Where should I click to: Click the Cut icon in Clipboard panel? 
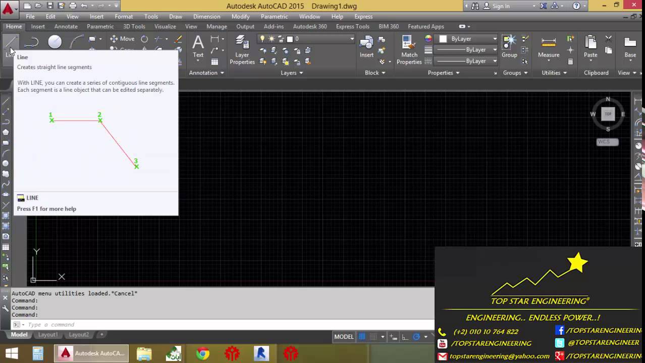click(608, 39)
